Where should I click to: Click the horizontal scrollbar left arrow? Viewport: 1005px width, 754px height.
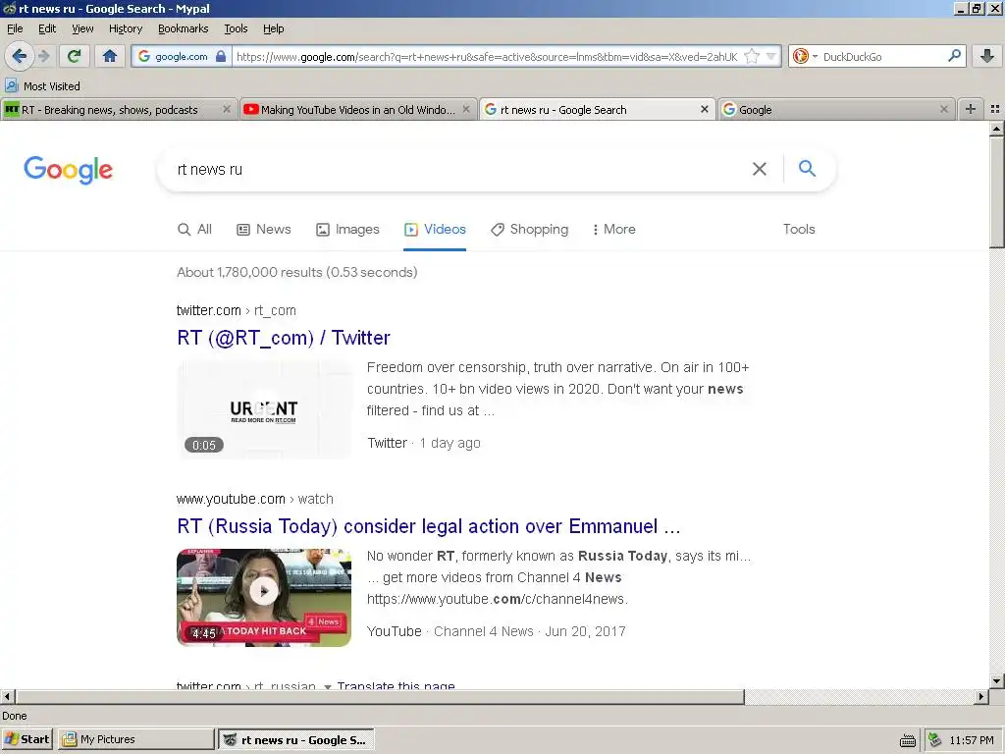[7, 696]
